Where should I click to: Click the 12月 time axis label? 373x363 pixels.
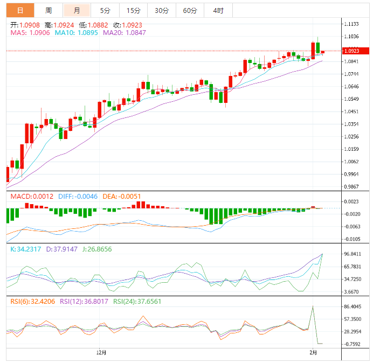tap(101, 353)
